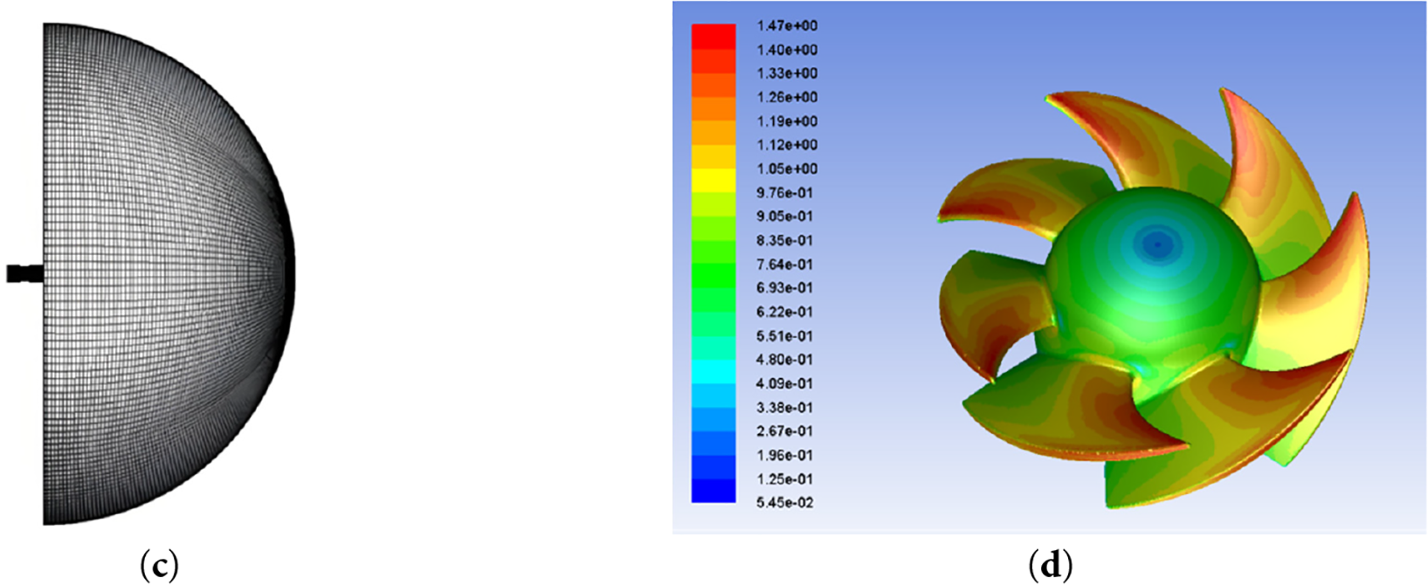The image size is (1428, 585).
Task: Click the blue spot on the propeller hub
Action: (x=1157, y=244)
